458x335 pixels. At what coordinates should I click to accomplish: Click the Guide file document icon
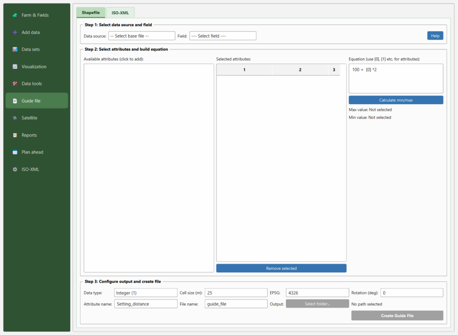[x=15, y=101]
